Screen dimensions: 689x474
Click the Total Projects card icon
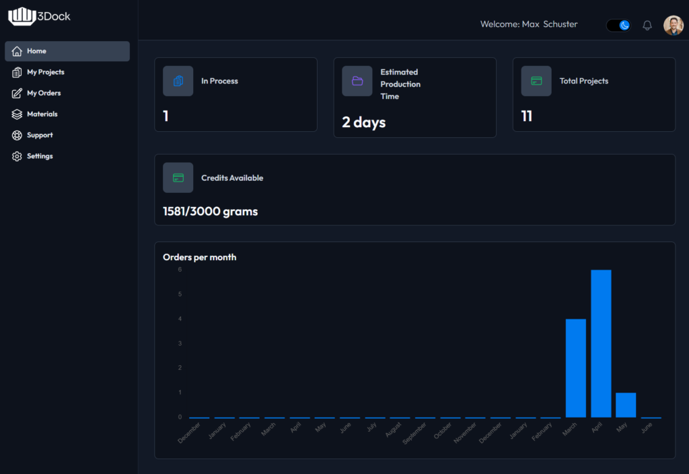[x=536, y=81]
